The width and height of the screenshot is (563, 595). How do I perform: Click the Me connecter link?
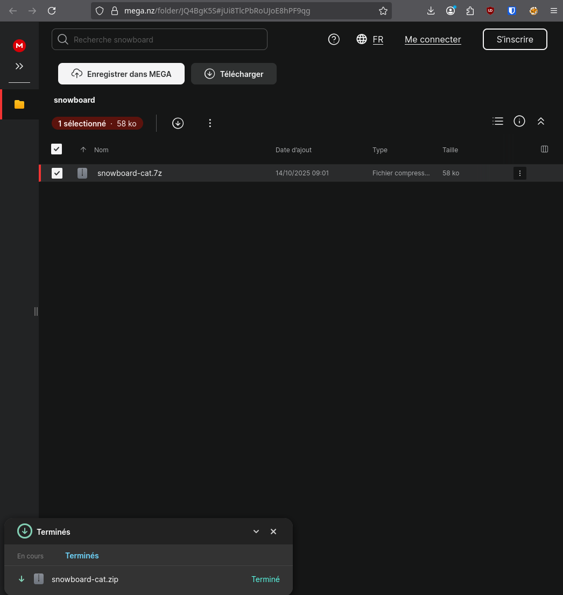433,39
